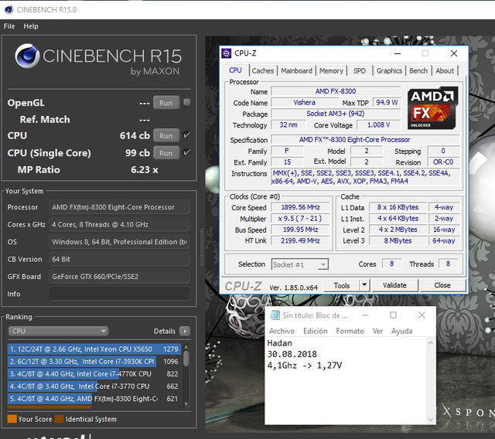The width and height of the screenshot is (495, 439).
Task: Open the Socket #1 selection combo box
Action: (299, 264)
